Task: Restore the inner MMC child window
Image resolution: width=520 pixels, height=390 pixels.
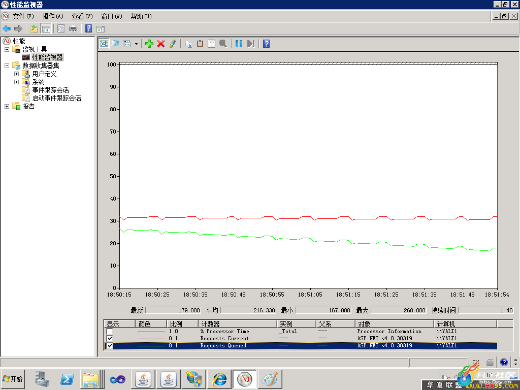Action: (504, 16)
